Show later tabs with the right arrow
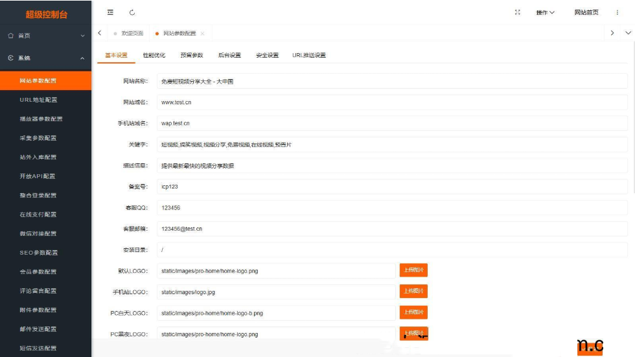Screen dimensions: 635x357 coord(612,33)
